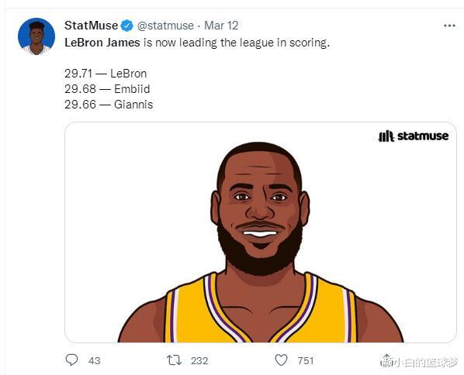The height and width of the screenshot is (375, 464).
Task: Open the StatMuse display name link
Action: [x=91, y=26]
